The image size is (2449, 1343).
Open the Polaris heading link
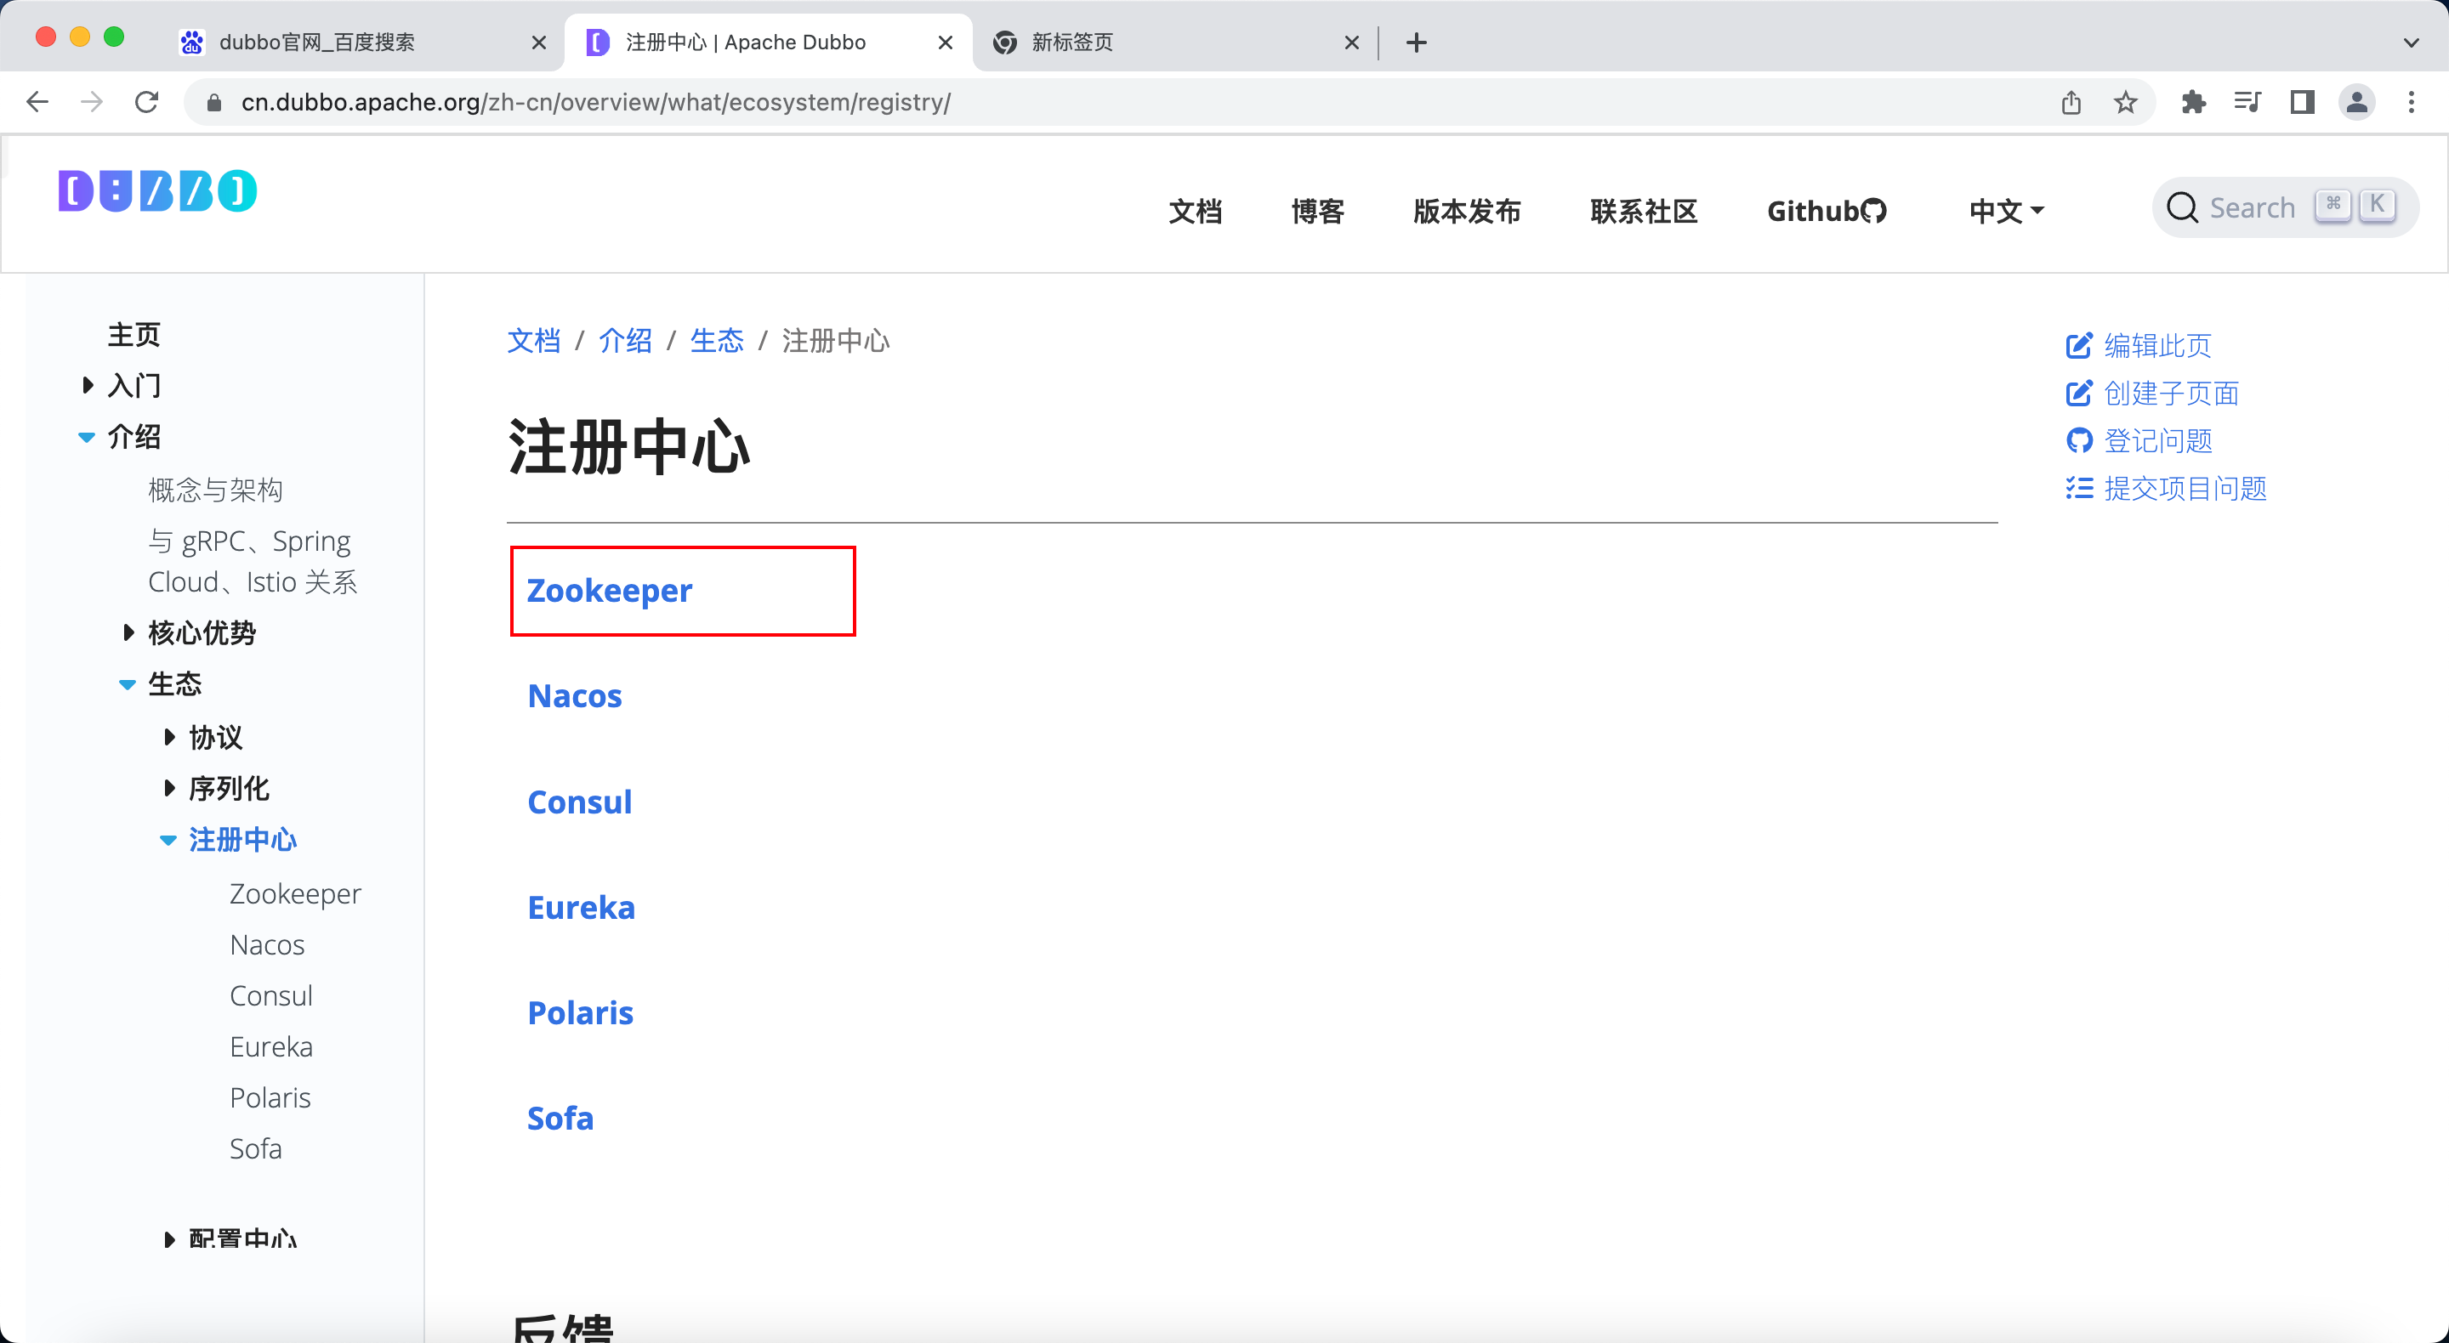point(580,1013)
